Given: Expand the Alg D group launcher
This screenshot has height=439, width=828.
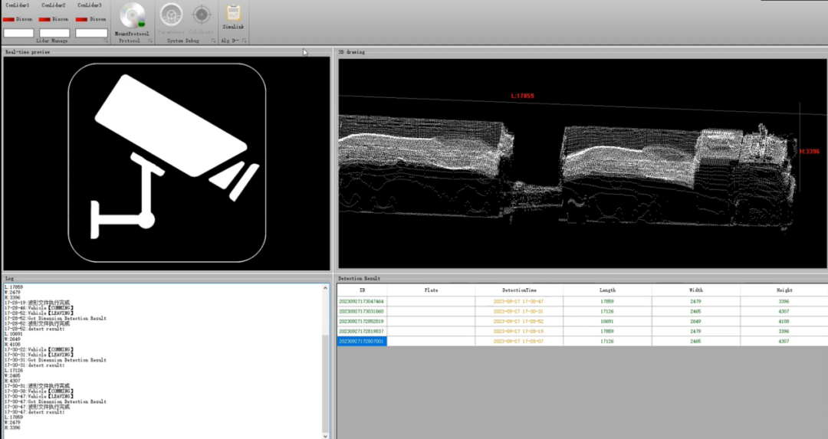Looking at the screenshot, I should (x=244, y=41).
